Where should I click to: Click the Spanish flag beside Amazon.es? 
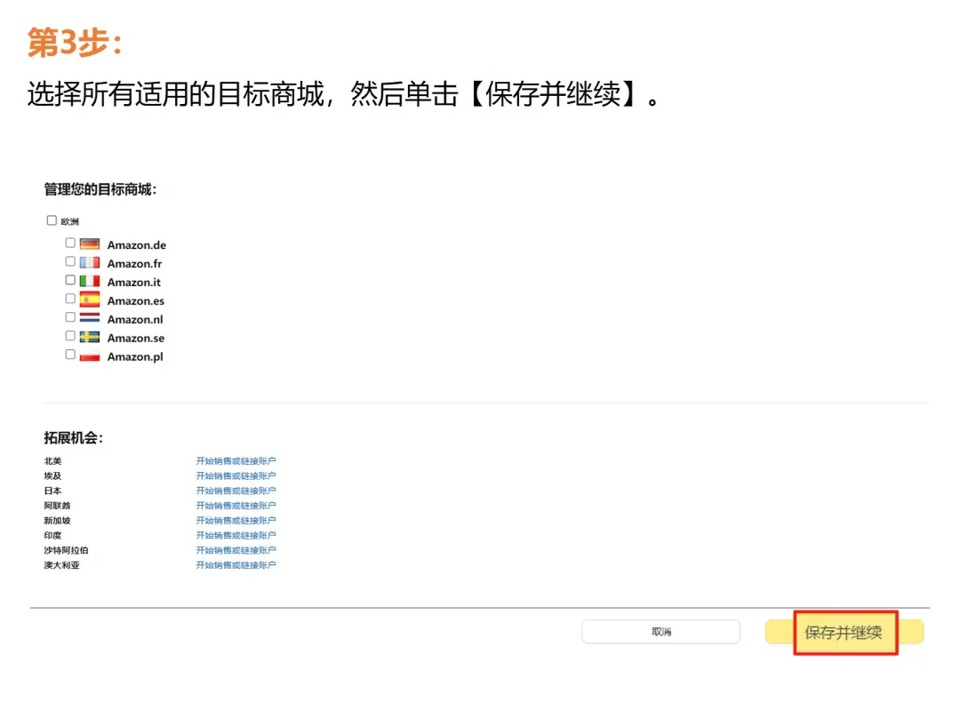(x=89, y=300)
